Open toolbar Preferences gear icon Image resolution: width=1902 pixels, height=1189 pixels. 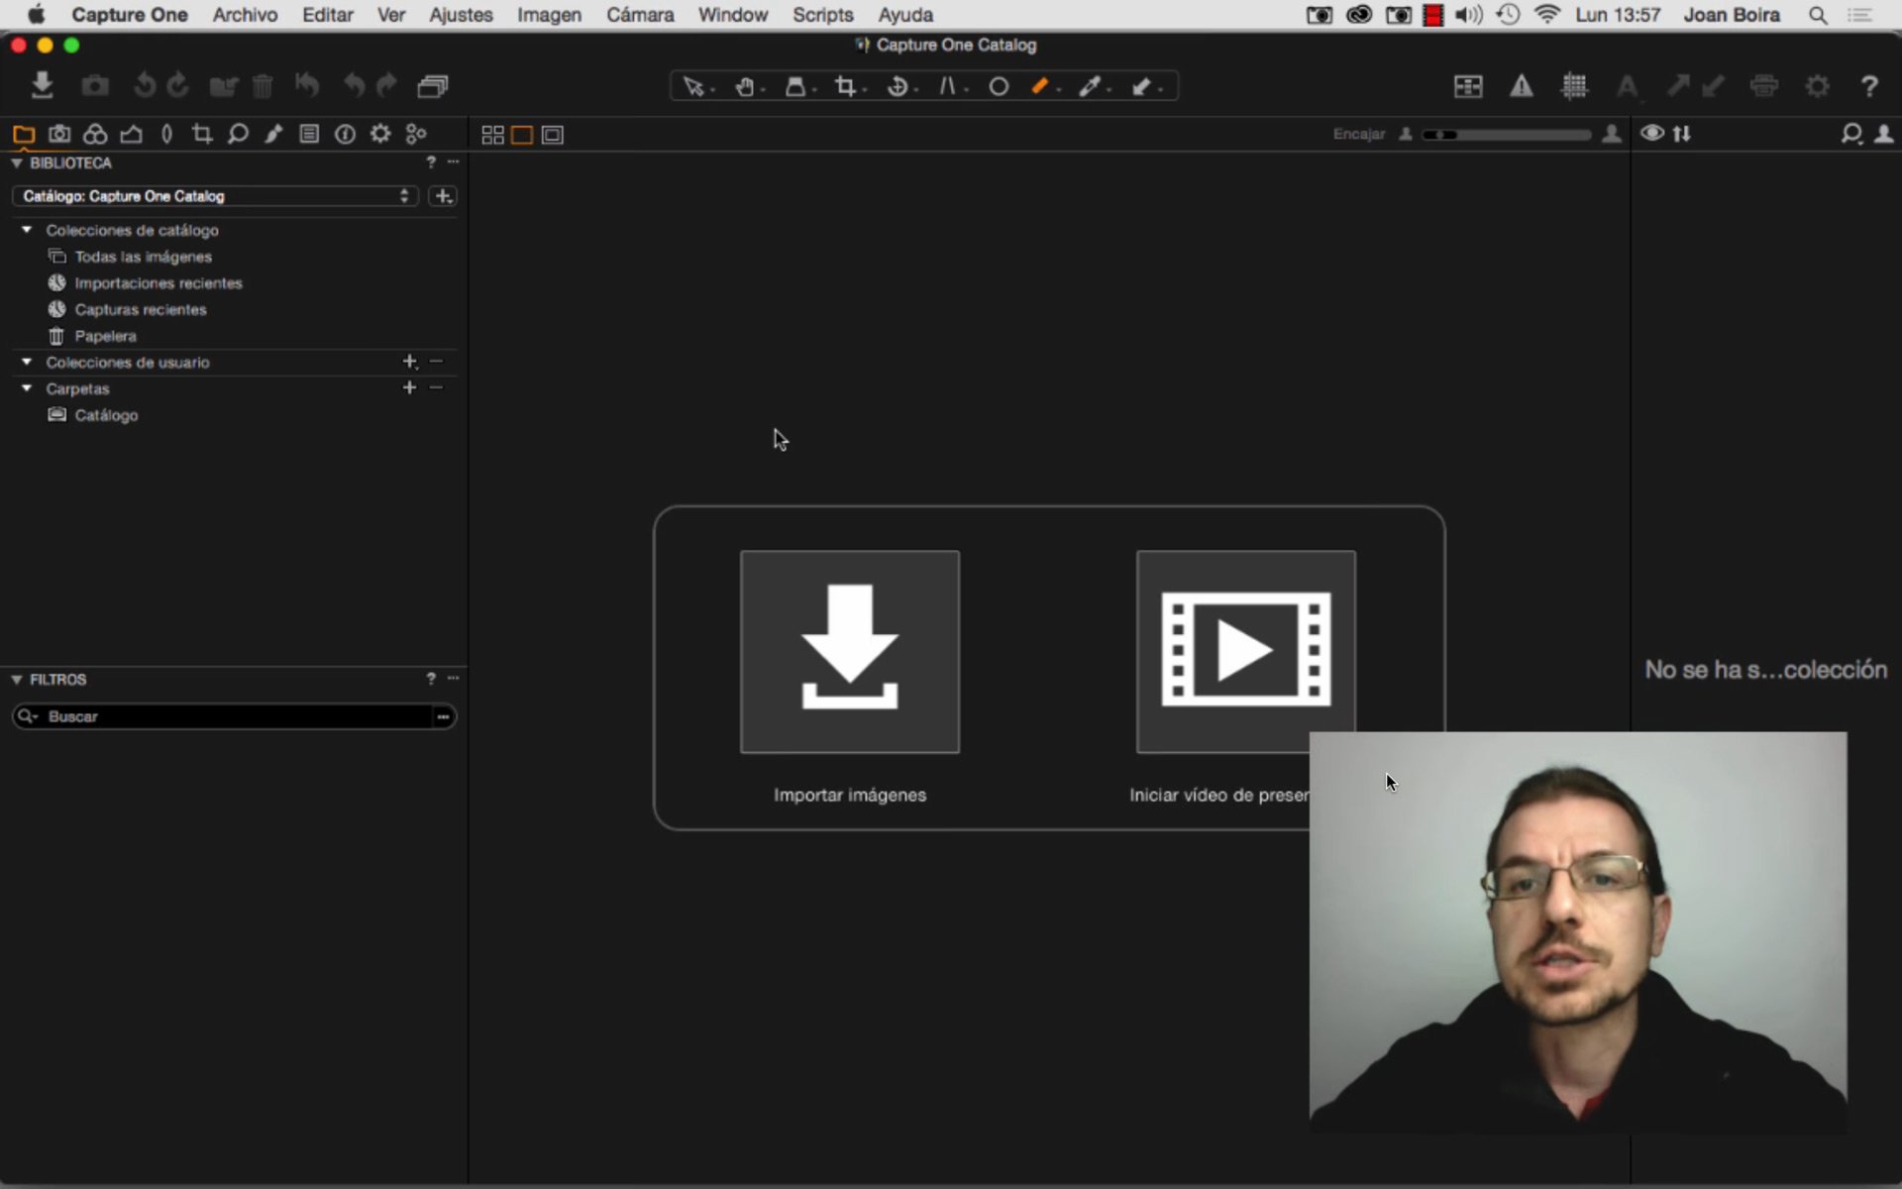(1817, 87)
